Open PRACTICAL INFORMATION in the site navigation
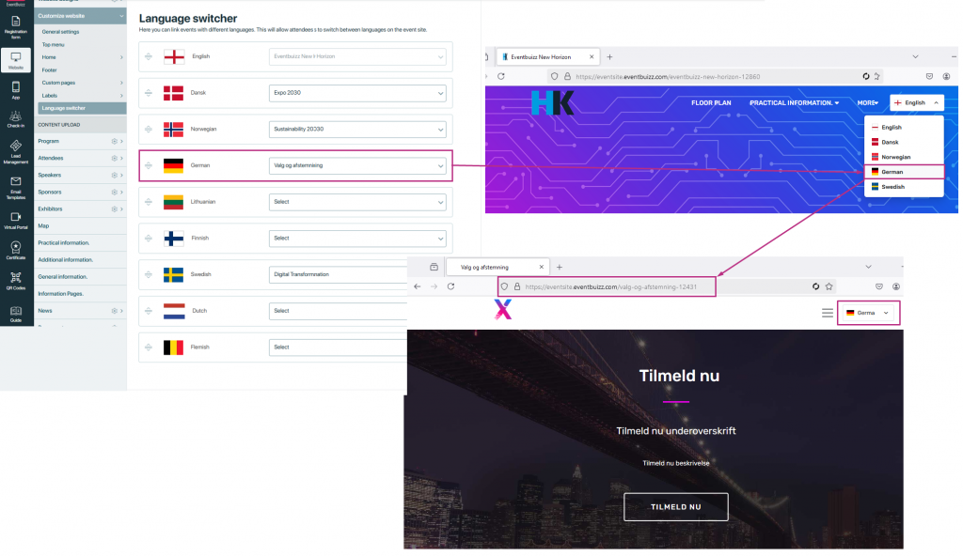963x556 pixels. (x=794, y=103)
